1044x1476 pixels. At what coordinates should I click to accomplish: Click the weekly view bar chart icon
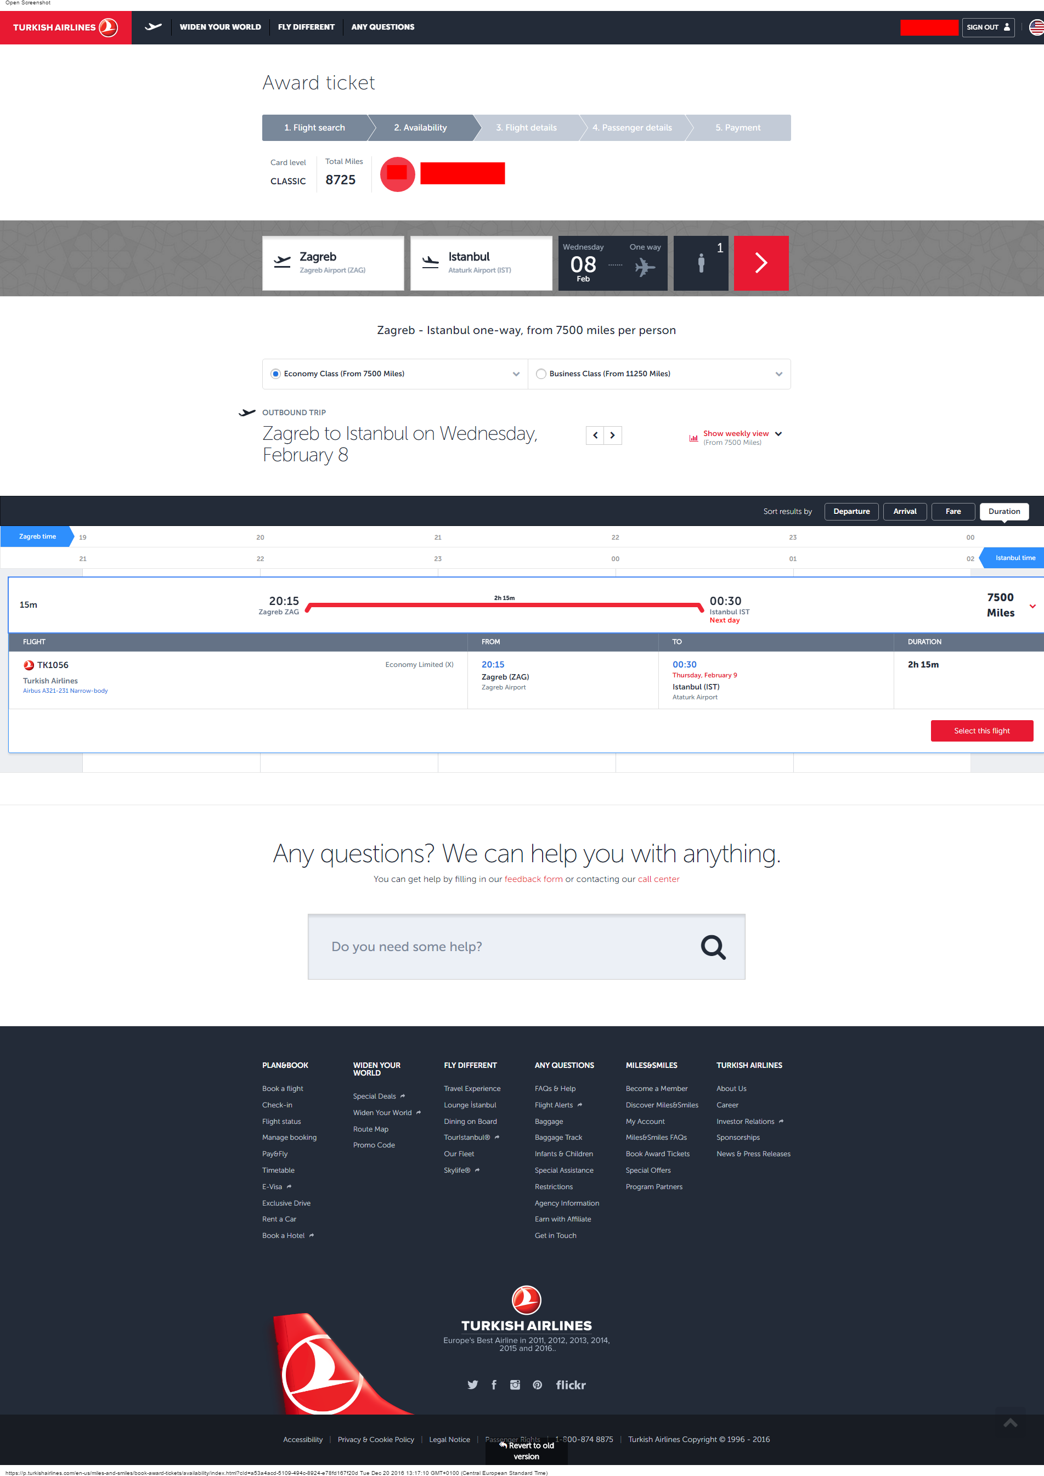(693, 438)
